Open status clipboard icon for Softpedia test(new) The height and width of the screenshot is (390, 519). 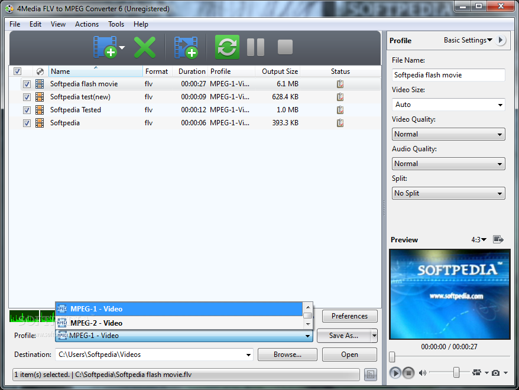tap(340, 97)
